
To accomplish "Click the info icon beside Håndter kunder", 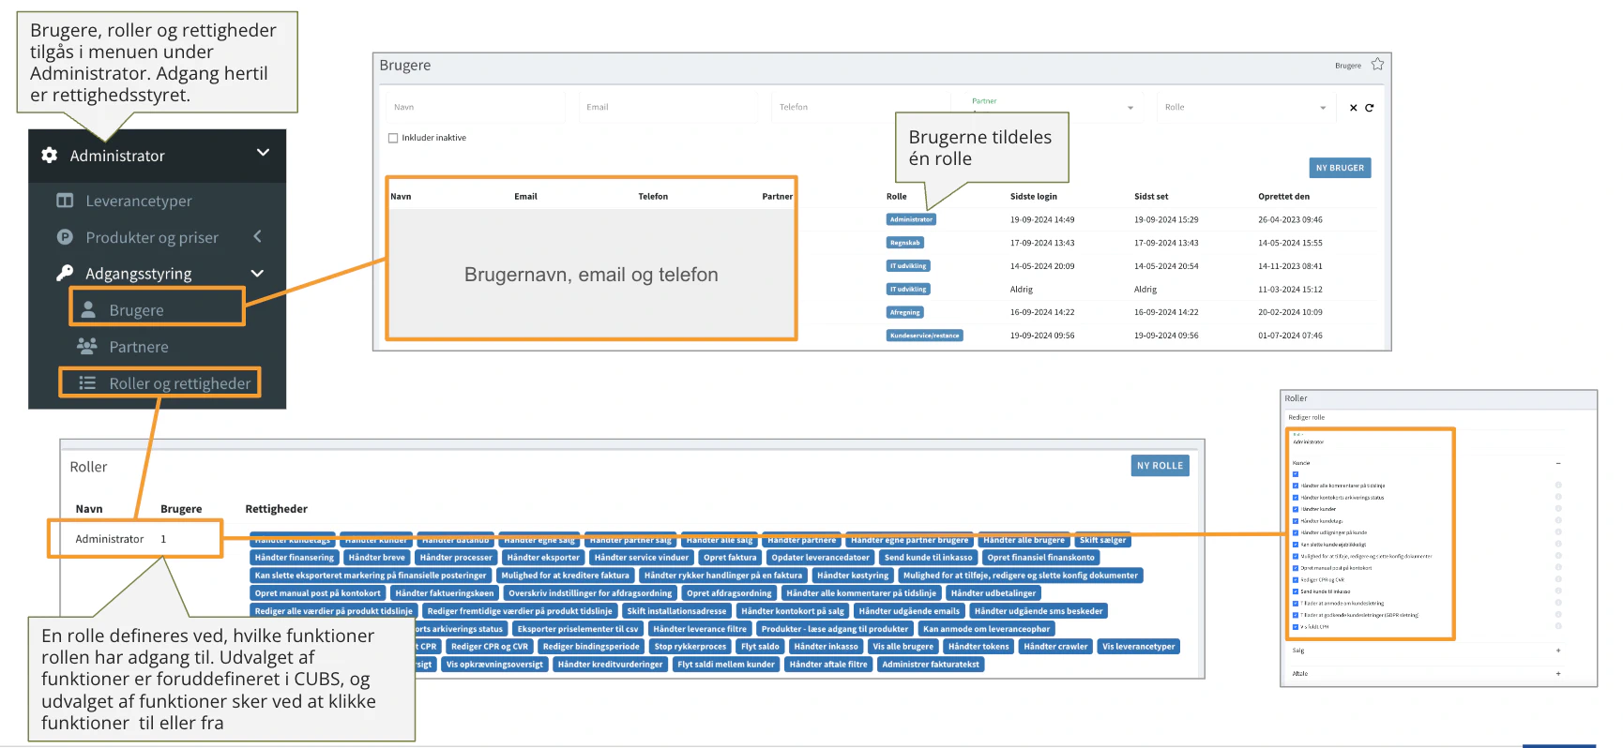I will [x=1558, y=509].
